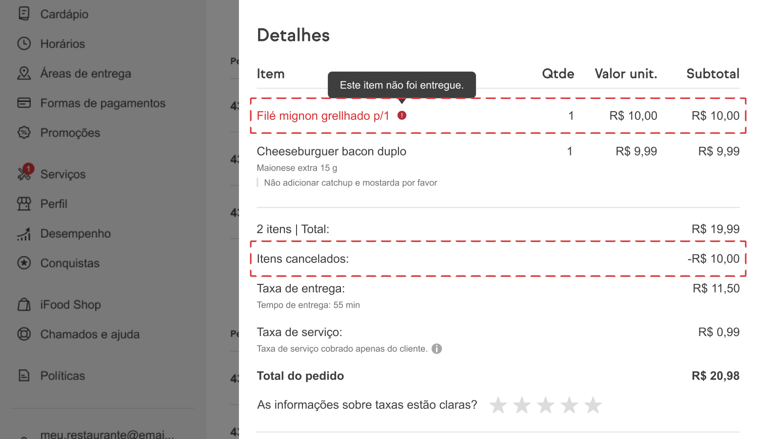
Task: Click the red alert icon beside Filé mignon
Action: pyautogui.click(x=402, y=115)
